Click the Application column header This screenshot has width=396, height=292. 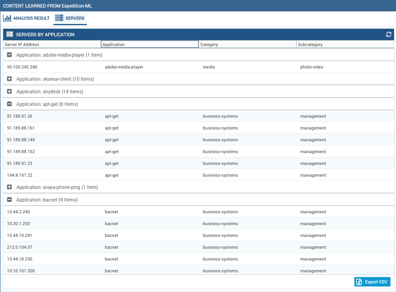[x=149, y=44]
